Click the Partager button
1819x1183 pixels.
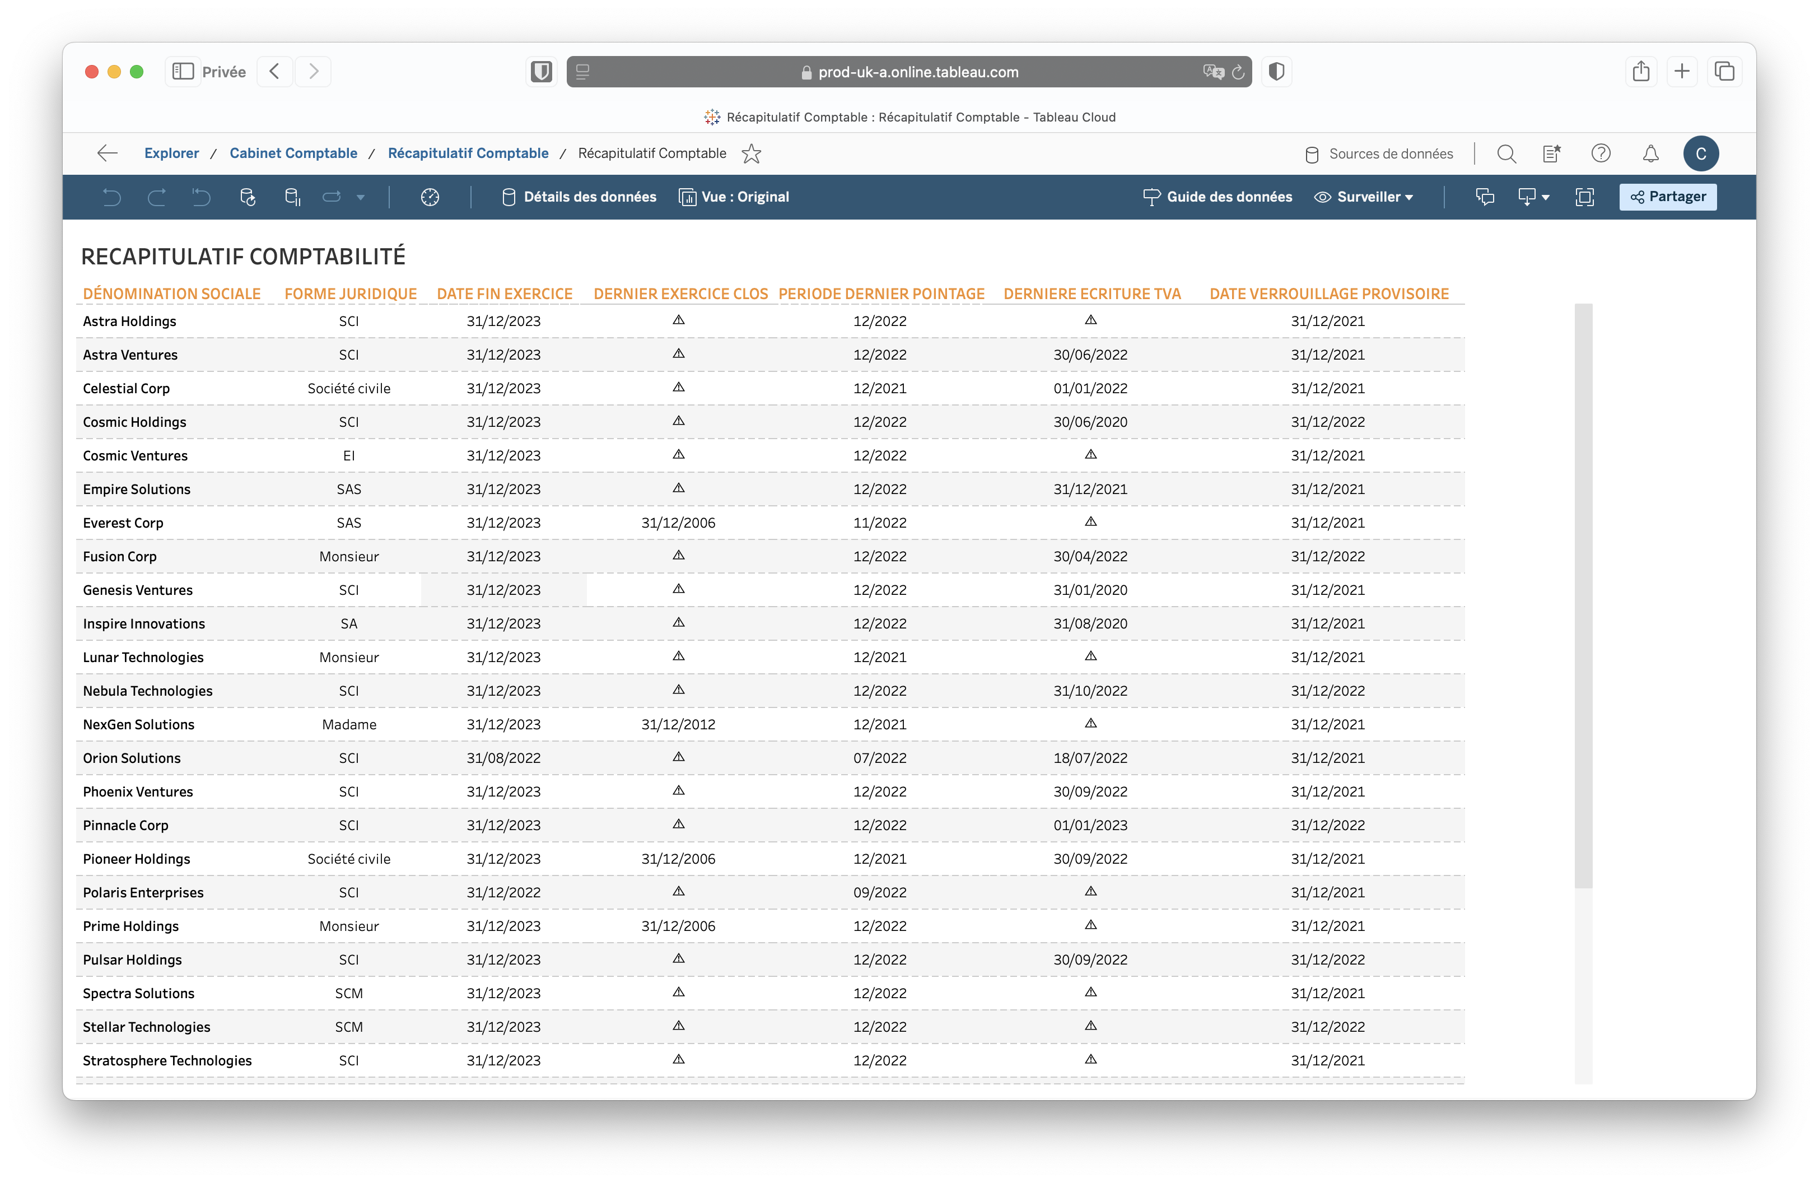tap(1668, 197)
